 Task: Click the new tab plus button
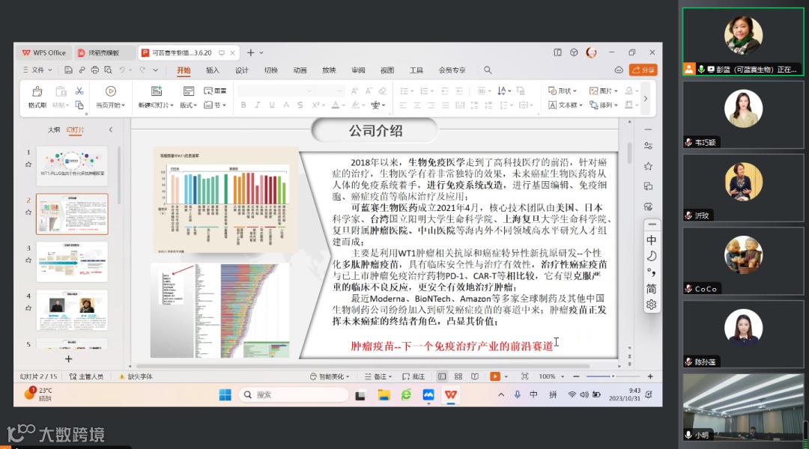click(x=250, y=52)
